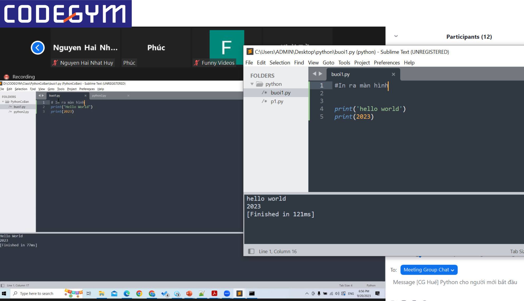Open the Preferences menu
The height and width of the screenshot is (301, 524).
387,62
